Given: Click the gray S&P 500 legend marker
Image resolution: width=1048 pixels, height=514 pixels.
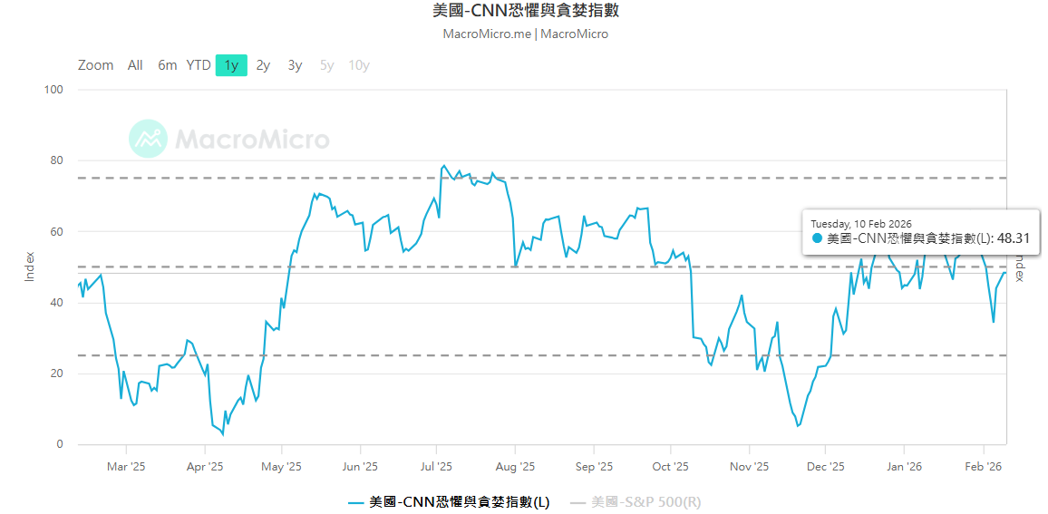Looking at the screenshot, I should [577, 502].
